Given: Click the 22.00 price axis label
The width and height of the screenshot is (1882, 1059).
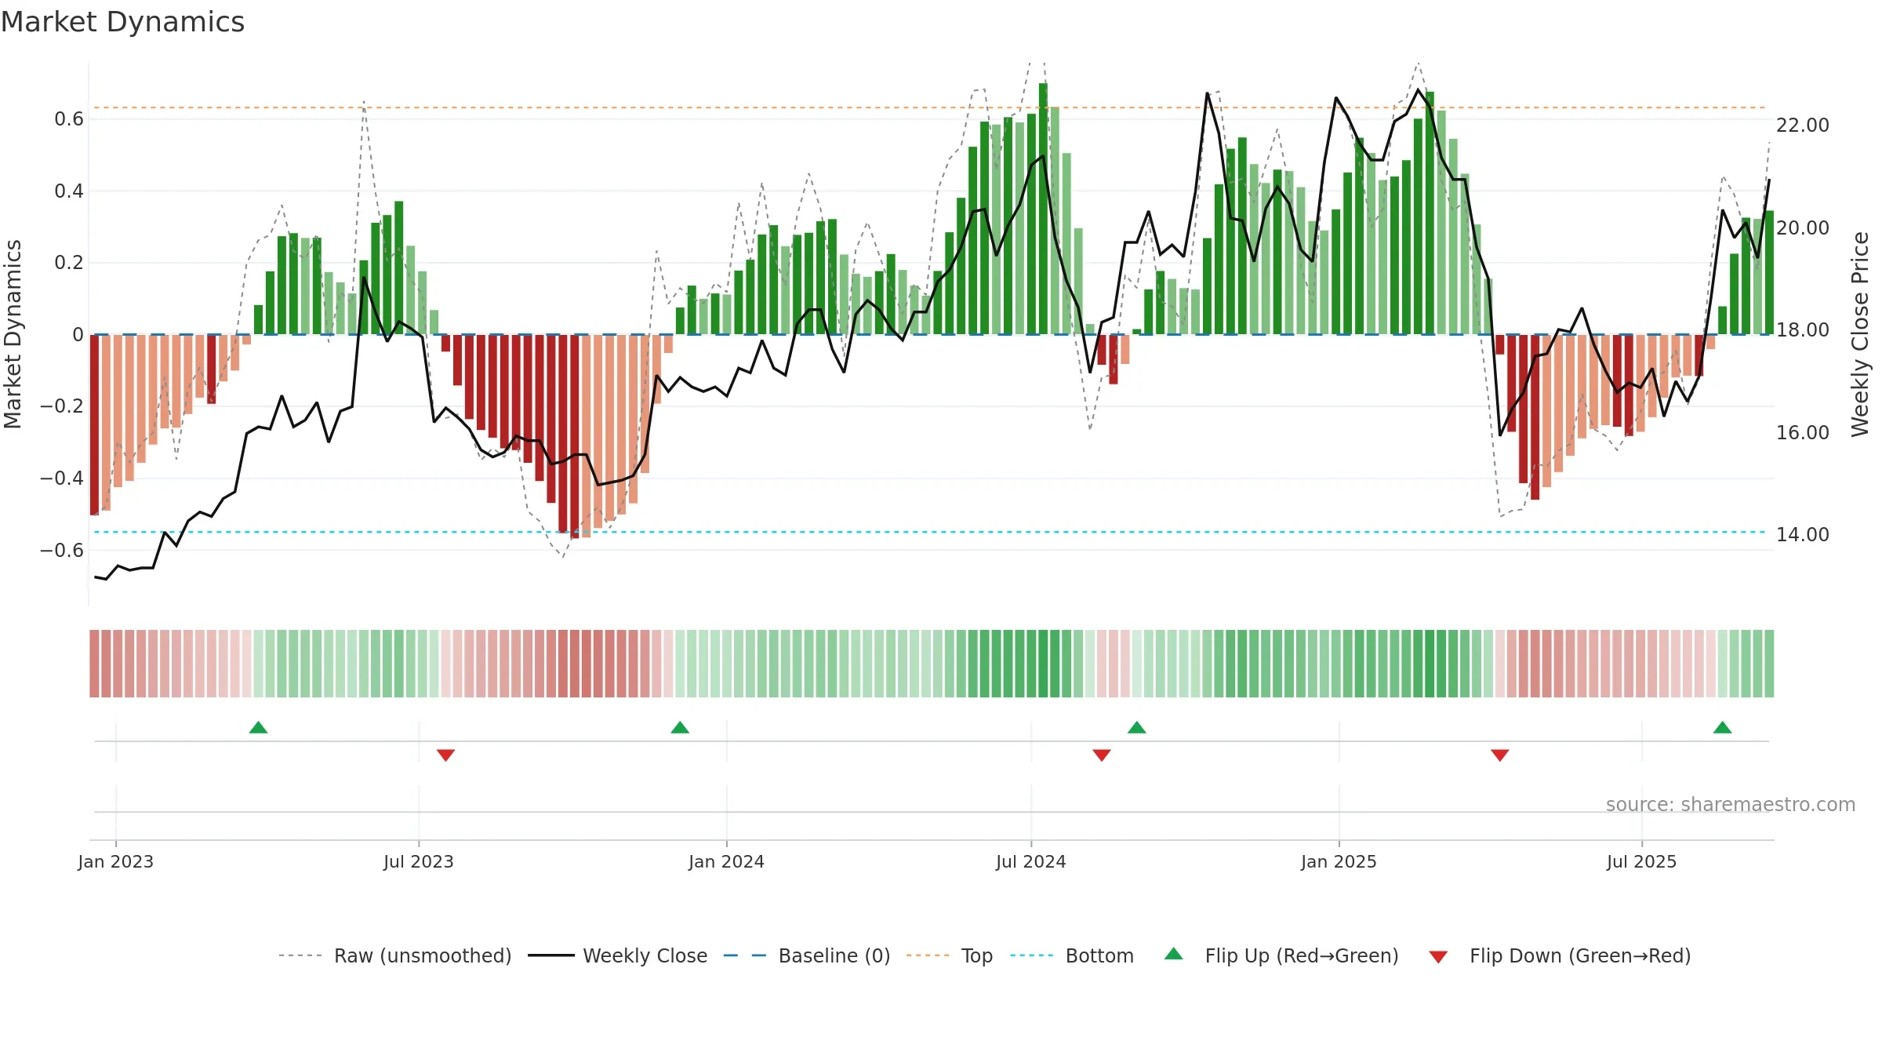Looking at the screenshot, I should tap(1803, 126).
